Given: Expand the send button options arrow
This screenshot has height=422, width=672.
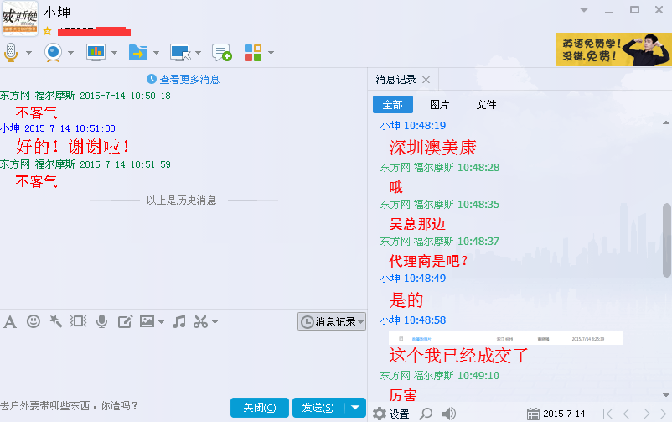Looking at the screenshot, I should click(x=356, y=408).
